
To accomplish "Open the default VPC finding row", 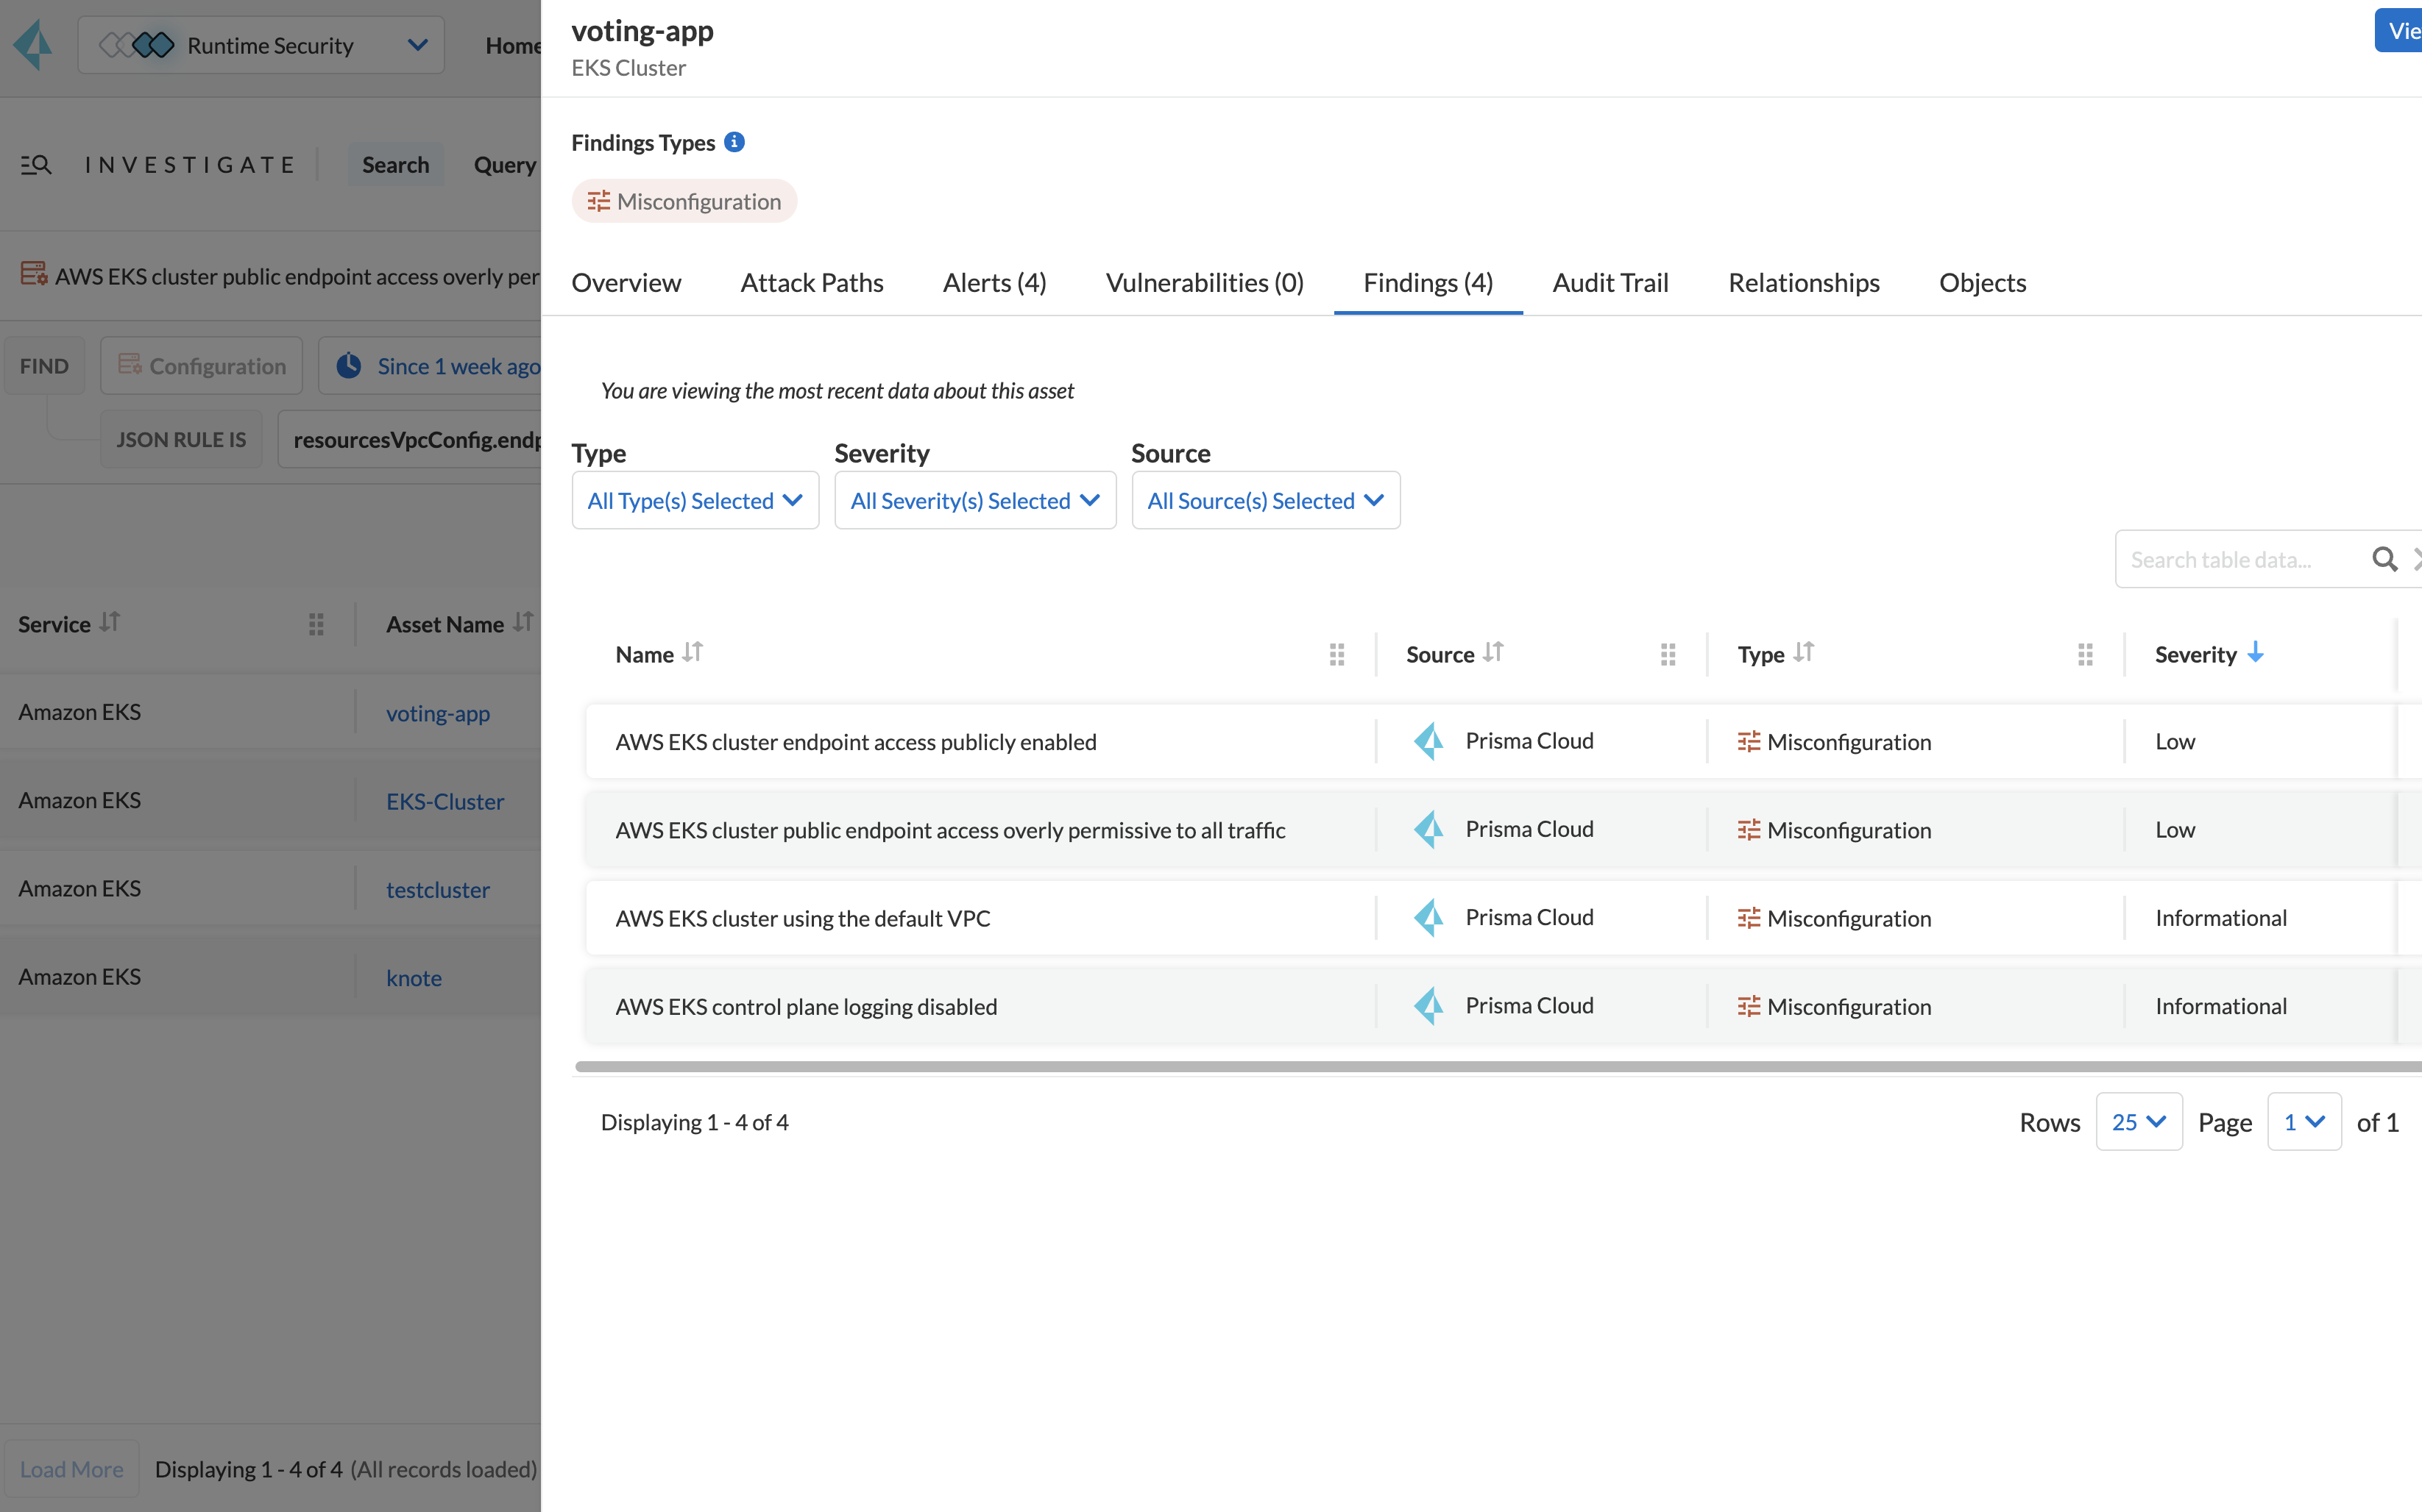I will click(x=802, y=918).
